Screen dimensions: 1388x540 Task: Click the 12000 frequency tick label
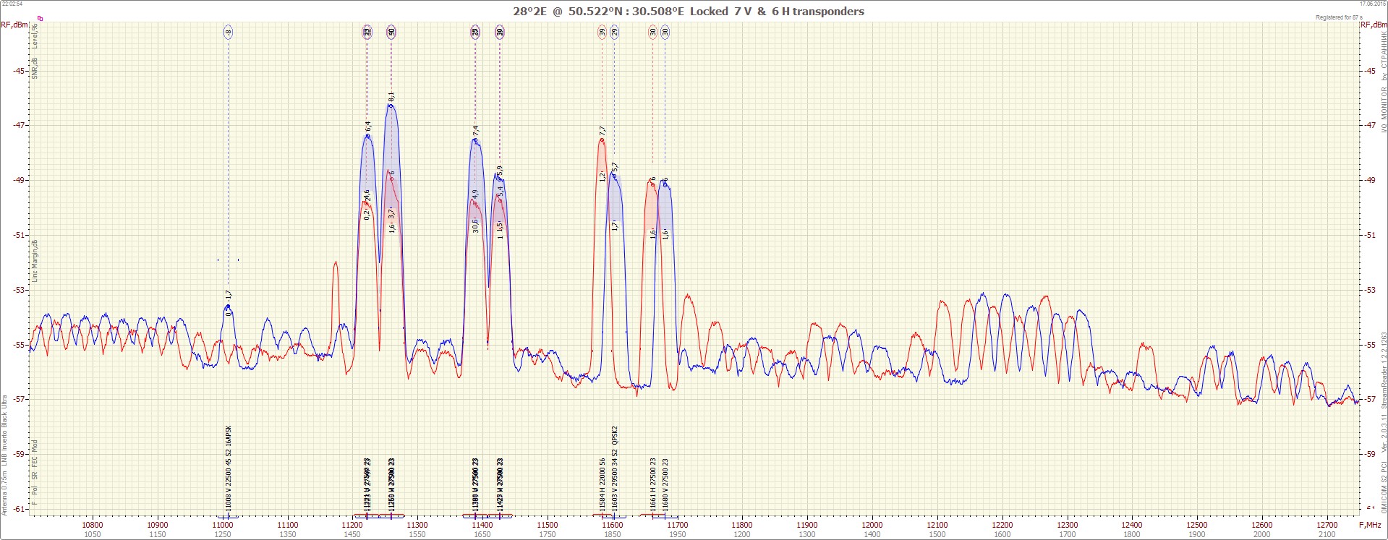872,526
